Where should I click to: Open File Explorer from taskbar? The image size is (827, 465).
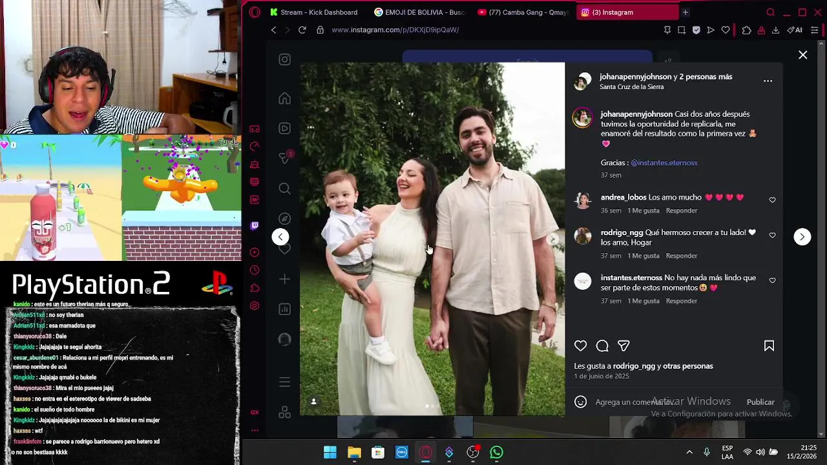pyautogui.click(x=354, y=452)
